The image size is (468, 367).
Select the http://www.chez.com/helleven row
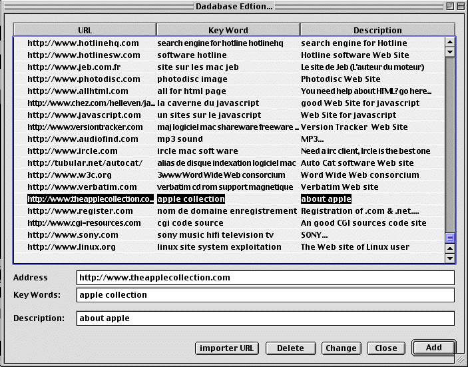[x=229, y=103]
